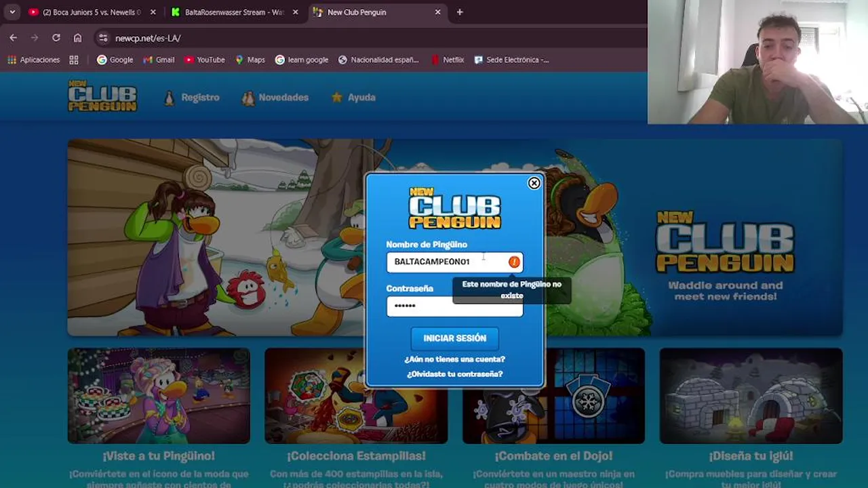Click the browser forward arrow
This screenshot has width=868, height=488.
[x=35, y=38]
